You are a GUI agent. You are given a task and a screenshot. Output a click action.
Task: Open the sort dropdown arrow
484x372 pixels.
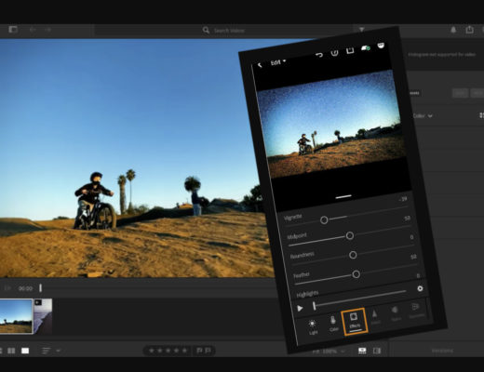[x=59, y=351]
